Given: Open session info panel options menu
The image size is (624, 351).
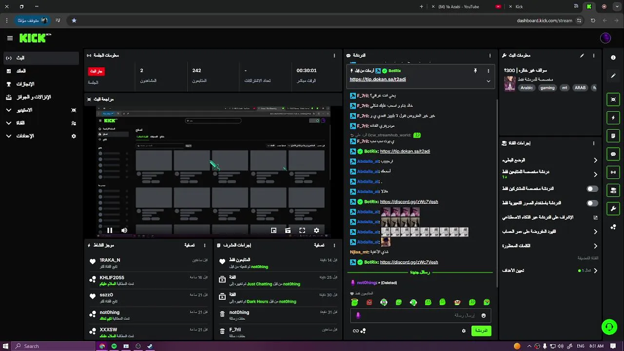Looking at the screenshot, I should coord(334,56).
